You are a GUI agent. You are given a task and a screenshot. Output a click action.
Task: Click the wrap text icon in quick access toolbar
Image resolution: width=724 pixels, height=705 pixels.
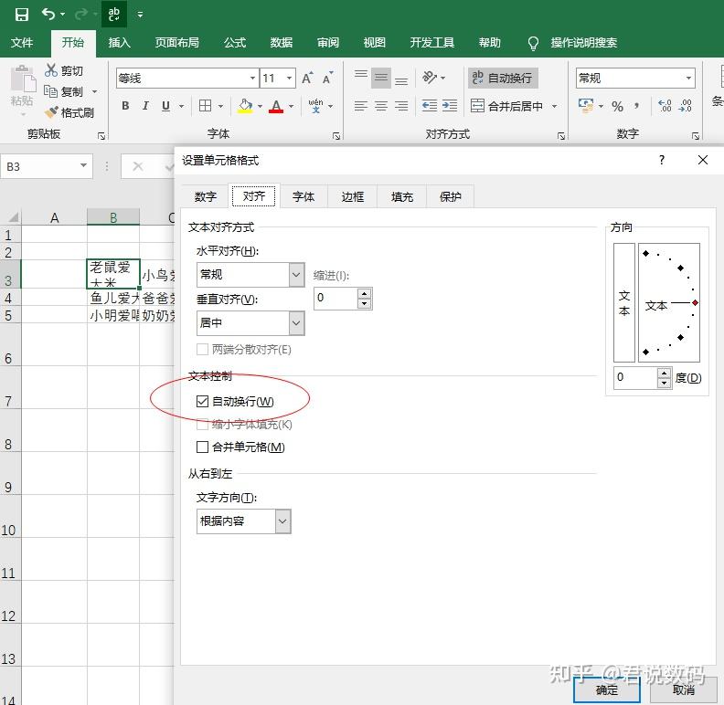[x=114, y=14]
